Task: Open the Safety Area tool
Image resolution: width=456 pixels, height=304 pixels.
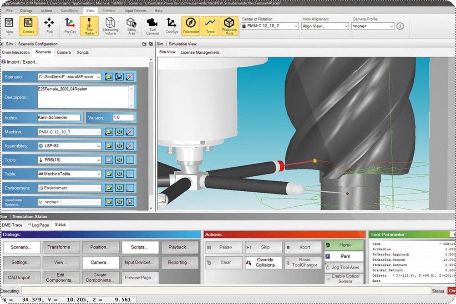Action: pos(131,26)
